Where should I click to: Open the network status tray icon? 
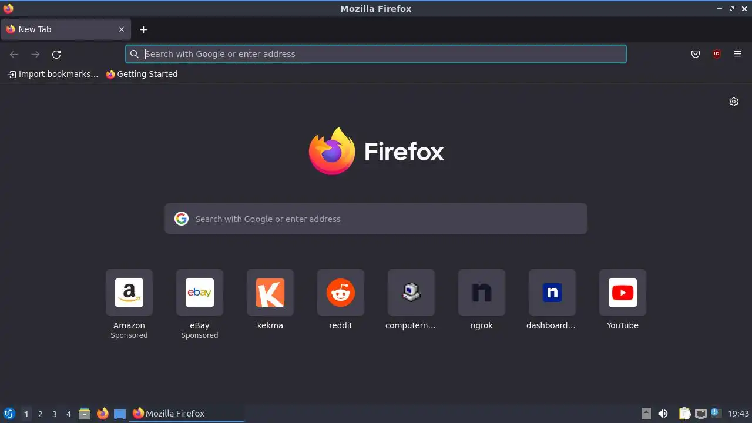(x=700, y=414)
